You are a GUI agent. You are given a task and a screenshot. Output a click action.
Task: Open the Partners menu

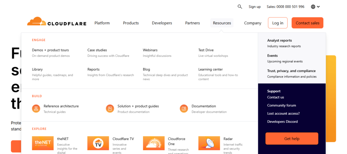click(192, 23)
